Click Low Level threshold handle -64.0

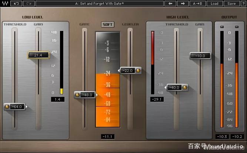tap(15, 107)
